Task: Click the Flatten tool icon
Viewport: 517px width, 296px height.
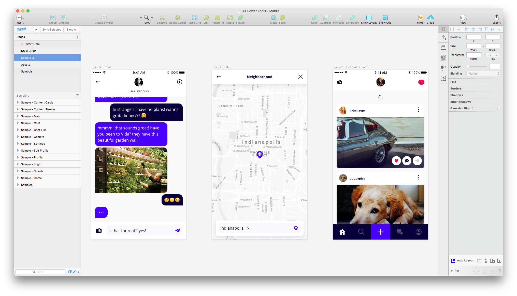Action: 240,18
